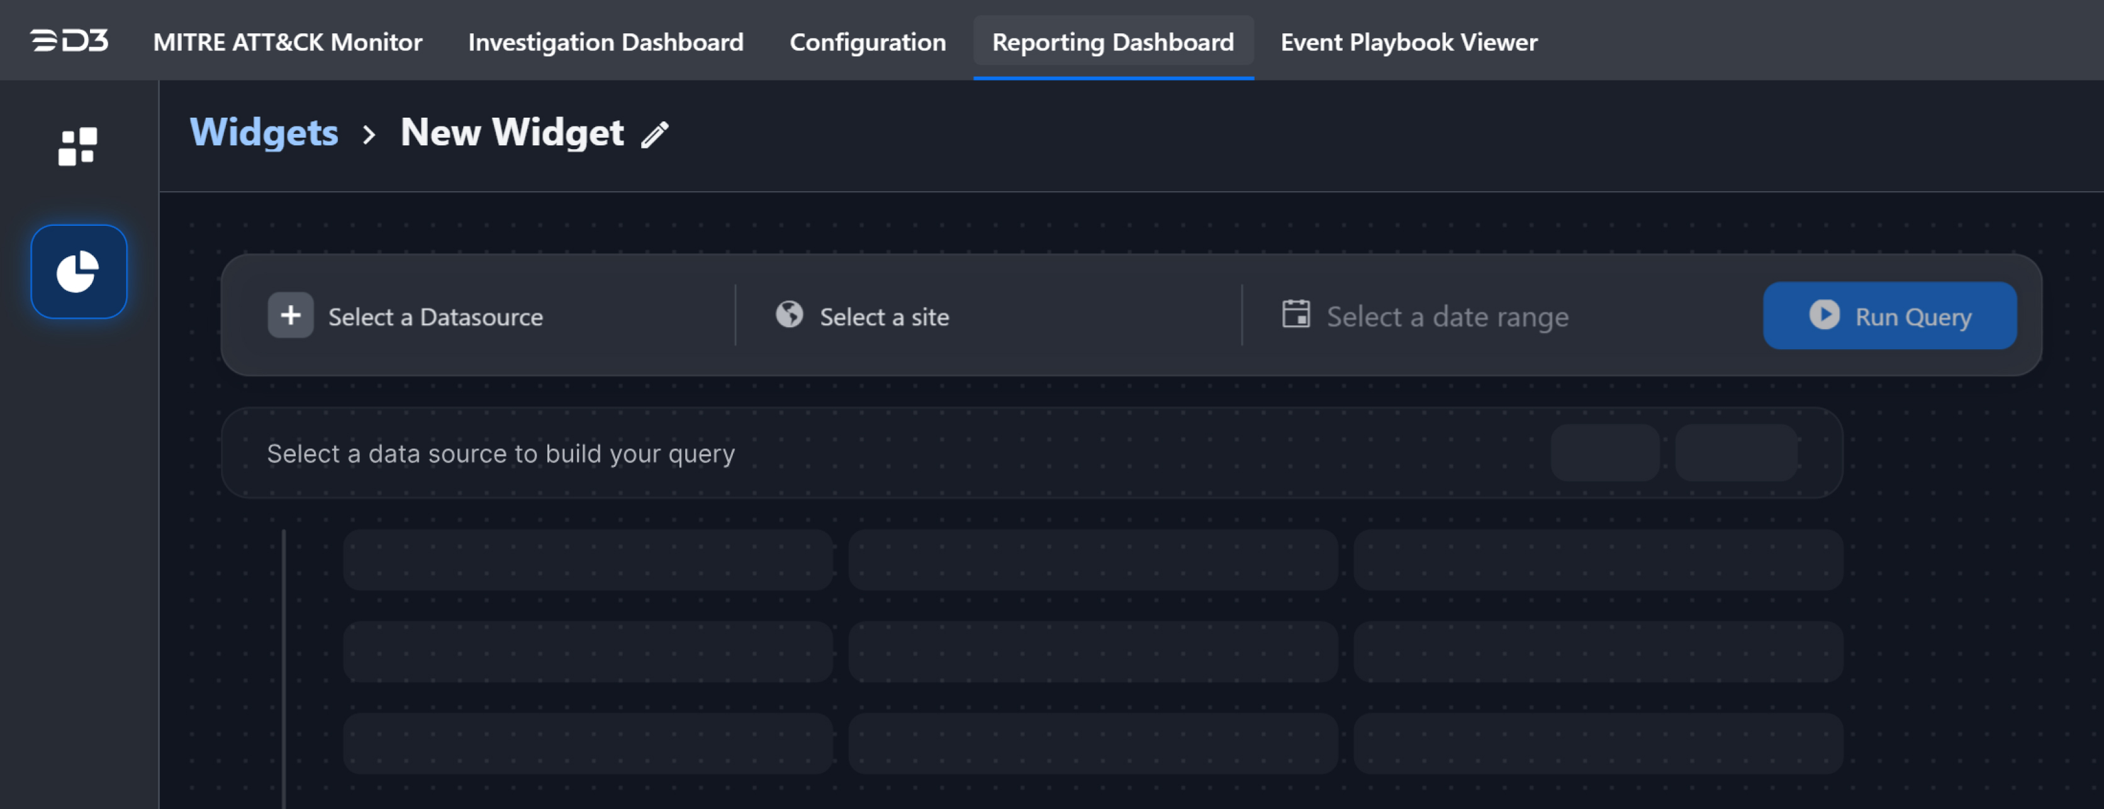This screenshot has height=809, width=2104.
Task: Open the Event Playbook Viewer
Action: point(1408,42)
